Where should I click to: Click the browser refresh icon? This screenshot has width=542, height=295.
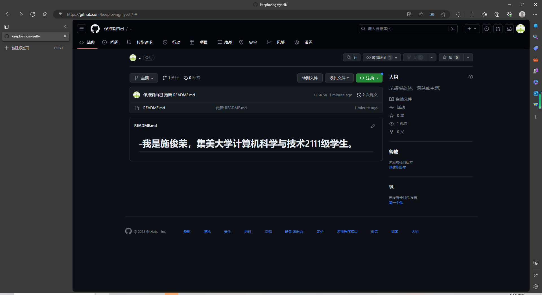click(x=33, y=14)
